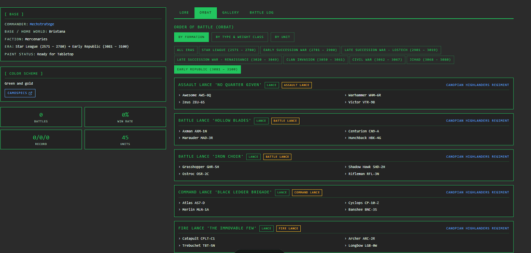Select Late Succession War - Renaissance era filter
The height and width of the screenshot is (253, 531).
coord(228,60)
